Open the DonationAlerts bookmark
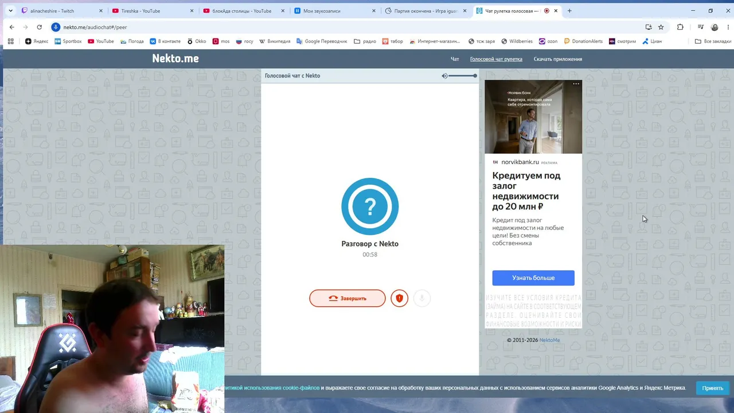This screenshot has width=734, height=413. (x=583, y=41)
